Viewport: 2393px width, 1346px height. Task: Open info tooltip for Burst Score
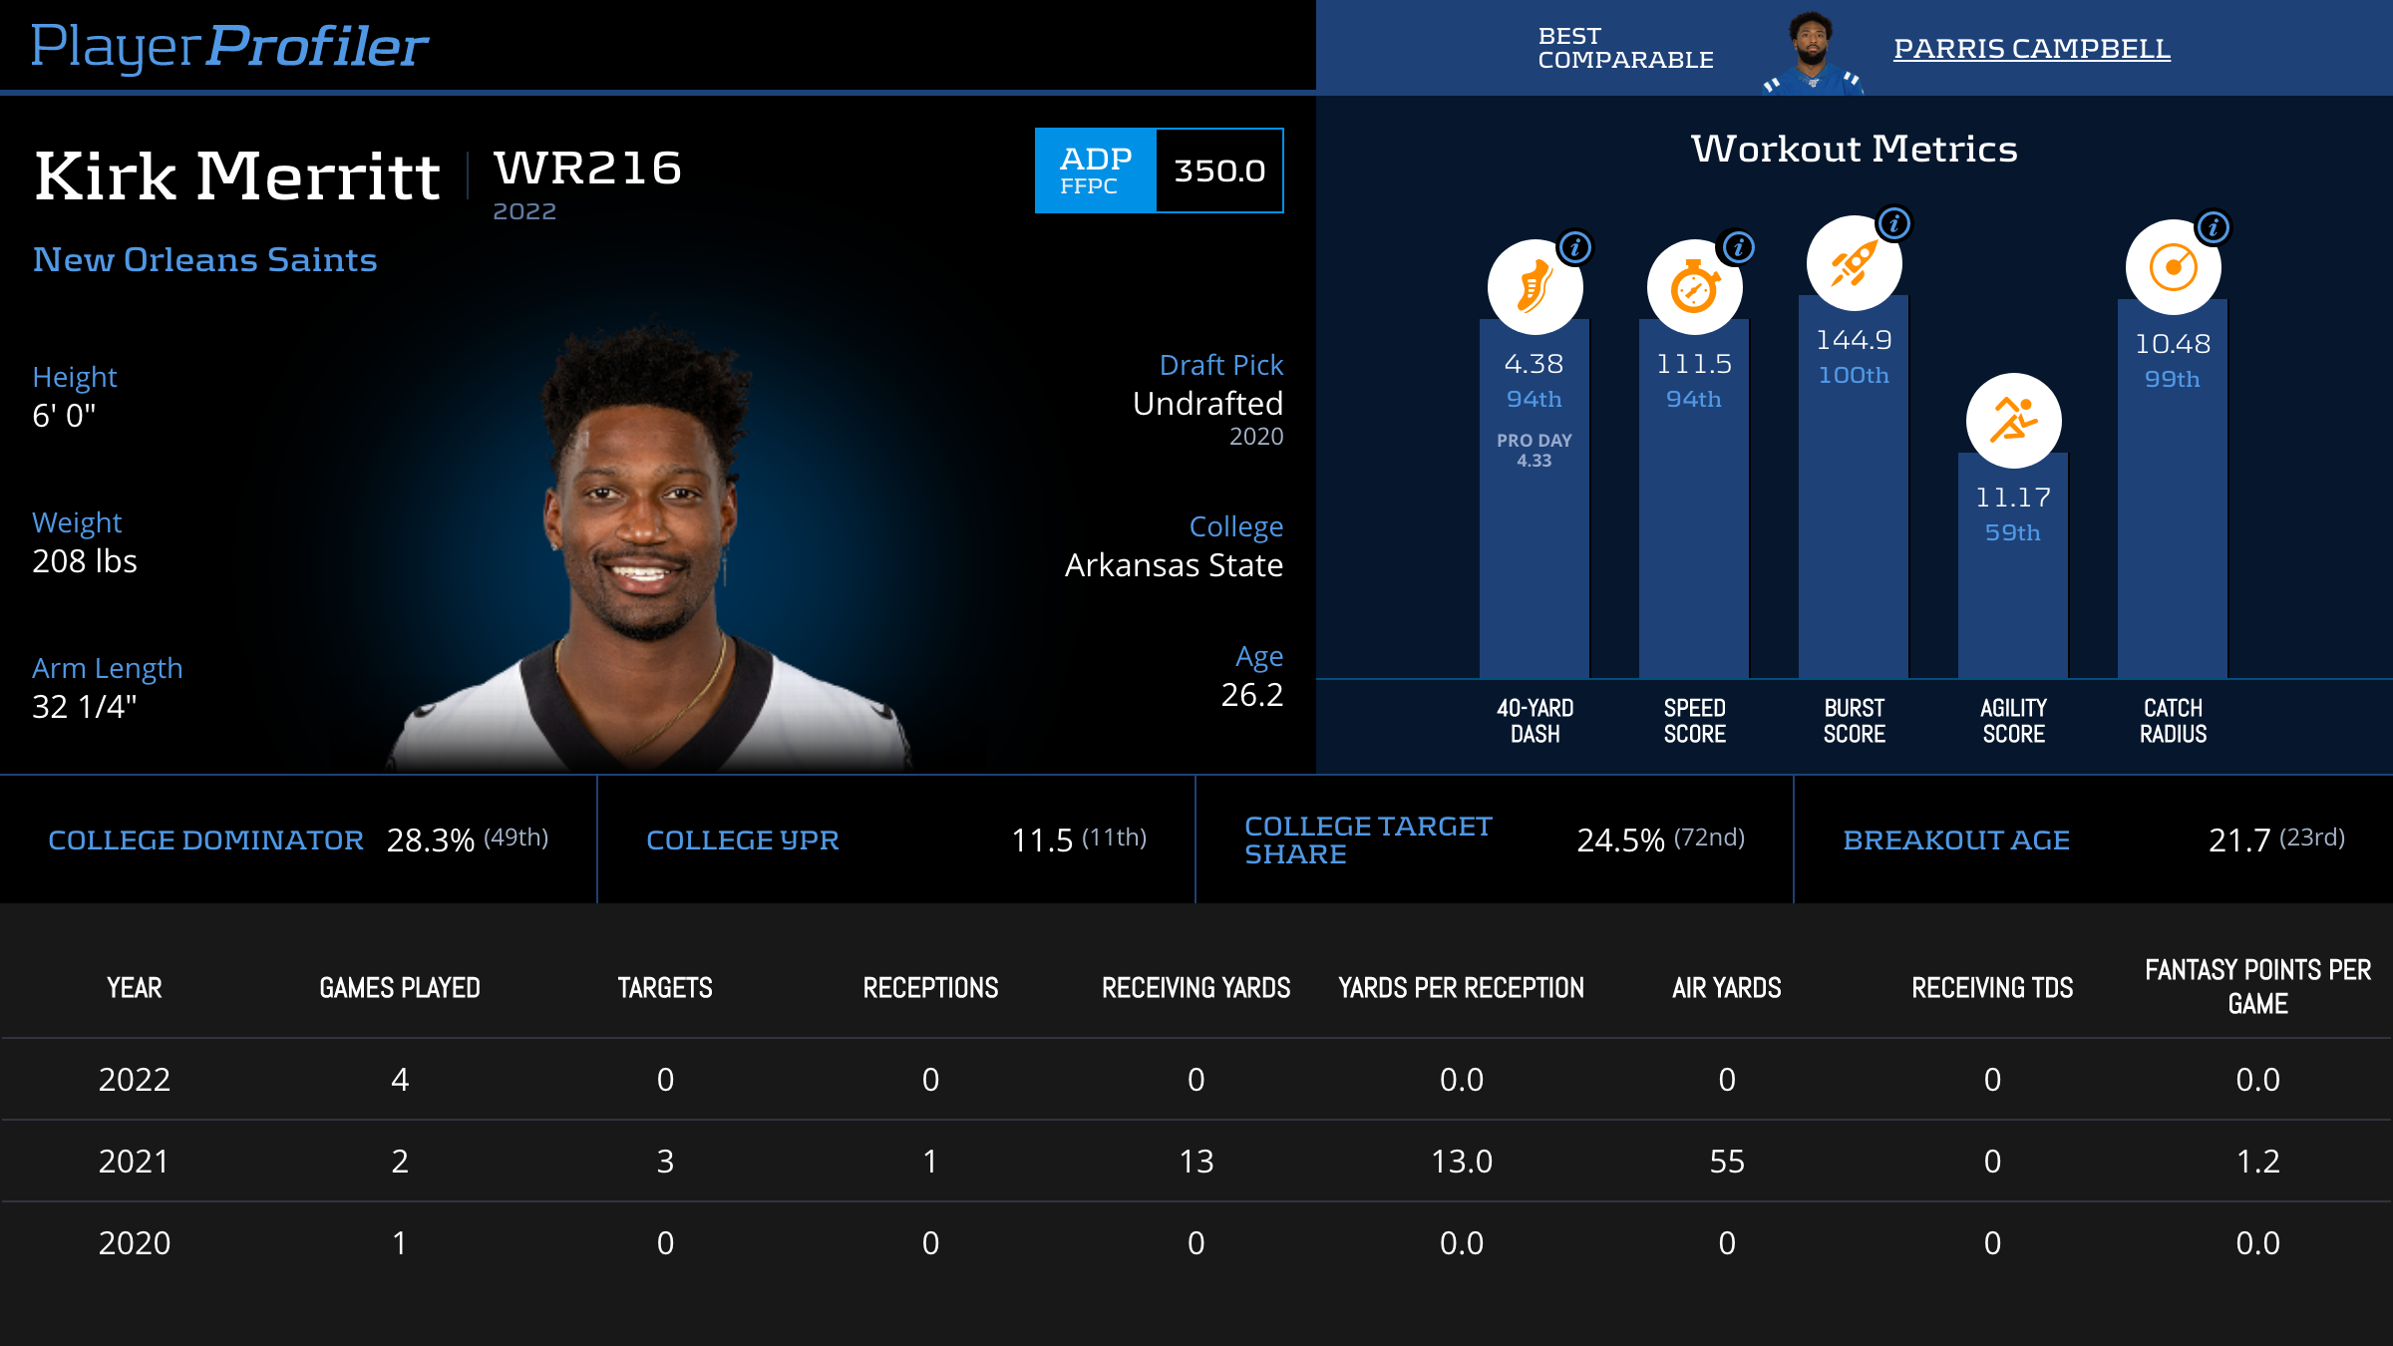coord(1894,222)
